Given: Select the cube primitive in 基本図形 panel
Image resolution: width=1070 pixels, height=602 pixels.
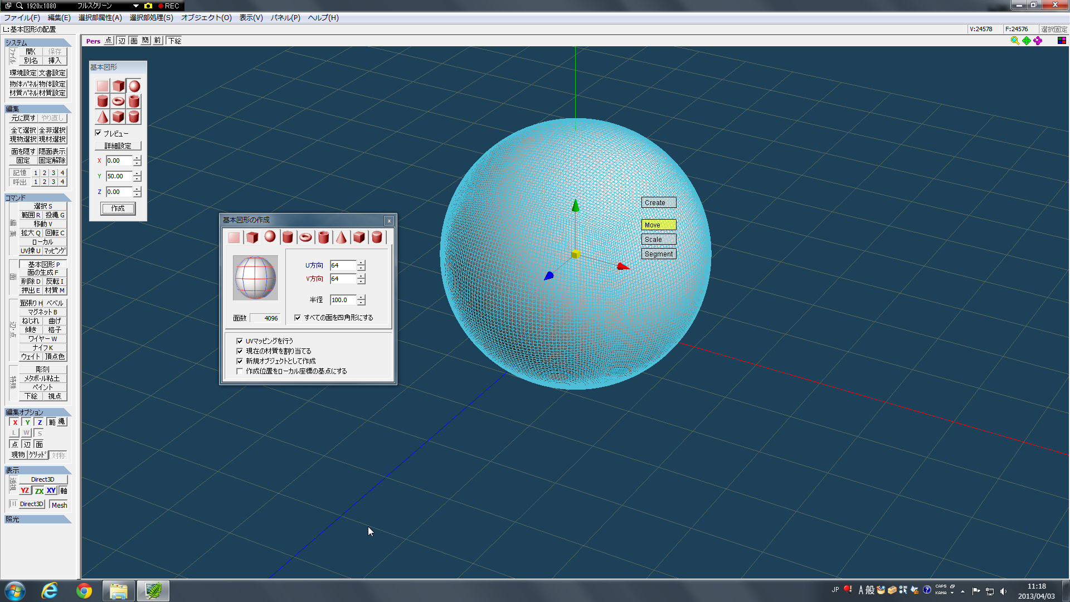Looking at the screenshot, I should click(x=118, y=86).
